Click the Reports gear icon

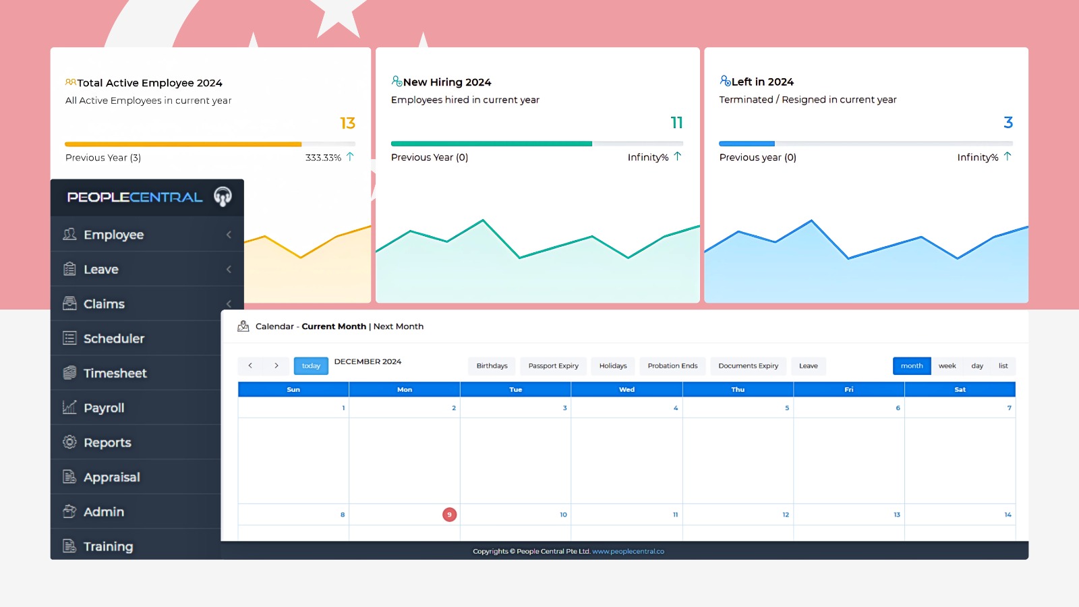pyautogui.click(x=69, y=442)
